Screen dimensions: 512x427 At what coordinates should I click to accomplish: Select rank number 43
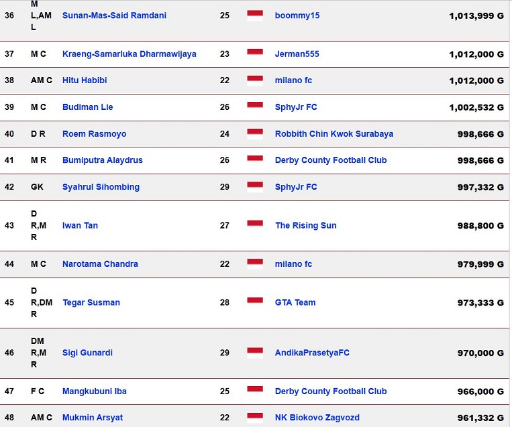9,225
